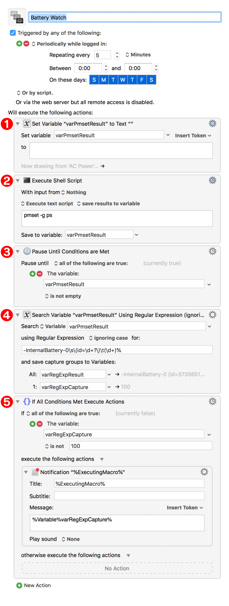Viewport: 229px width, 606px height.
Task: Collapse the Execute Shell Script action
Action: click(18, 181)
